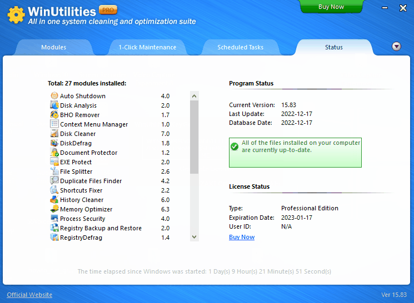The image size is (414, 303).
Task: Click the Registry Backup and Restore icon
Action: tap(54, 228)
